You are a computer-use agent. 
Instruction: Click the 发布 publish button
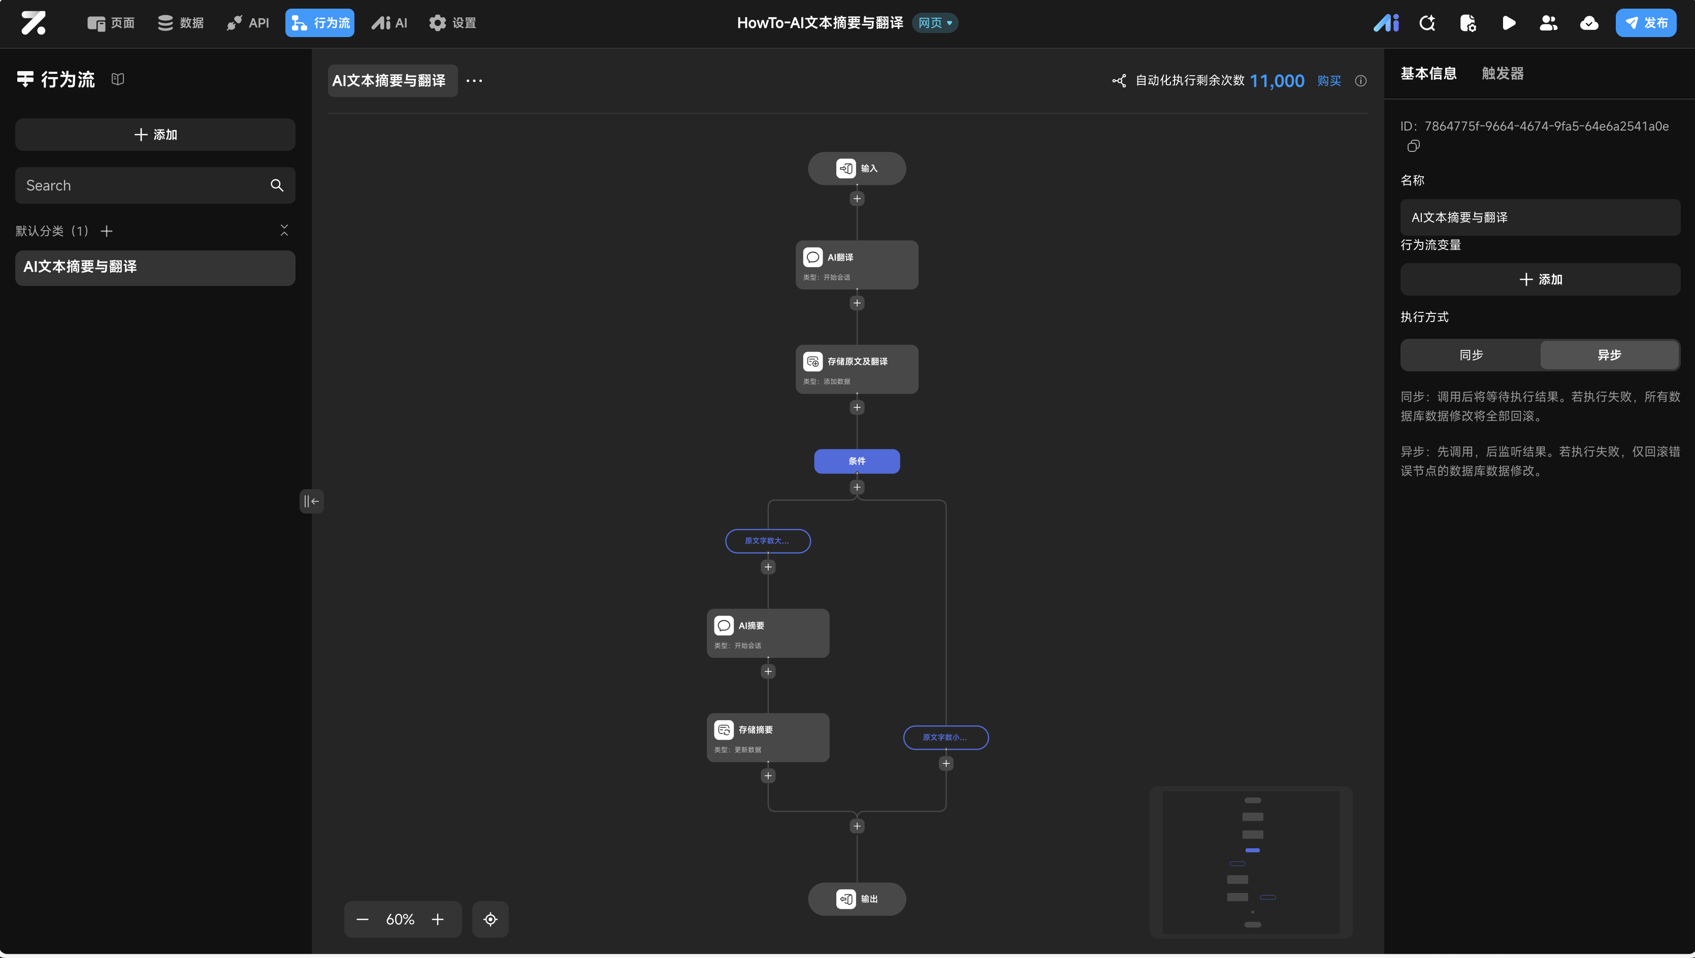coord(1645,23)
